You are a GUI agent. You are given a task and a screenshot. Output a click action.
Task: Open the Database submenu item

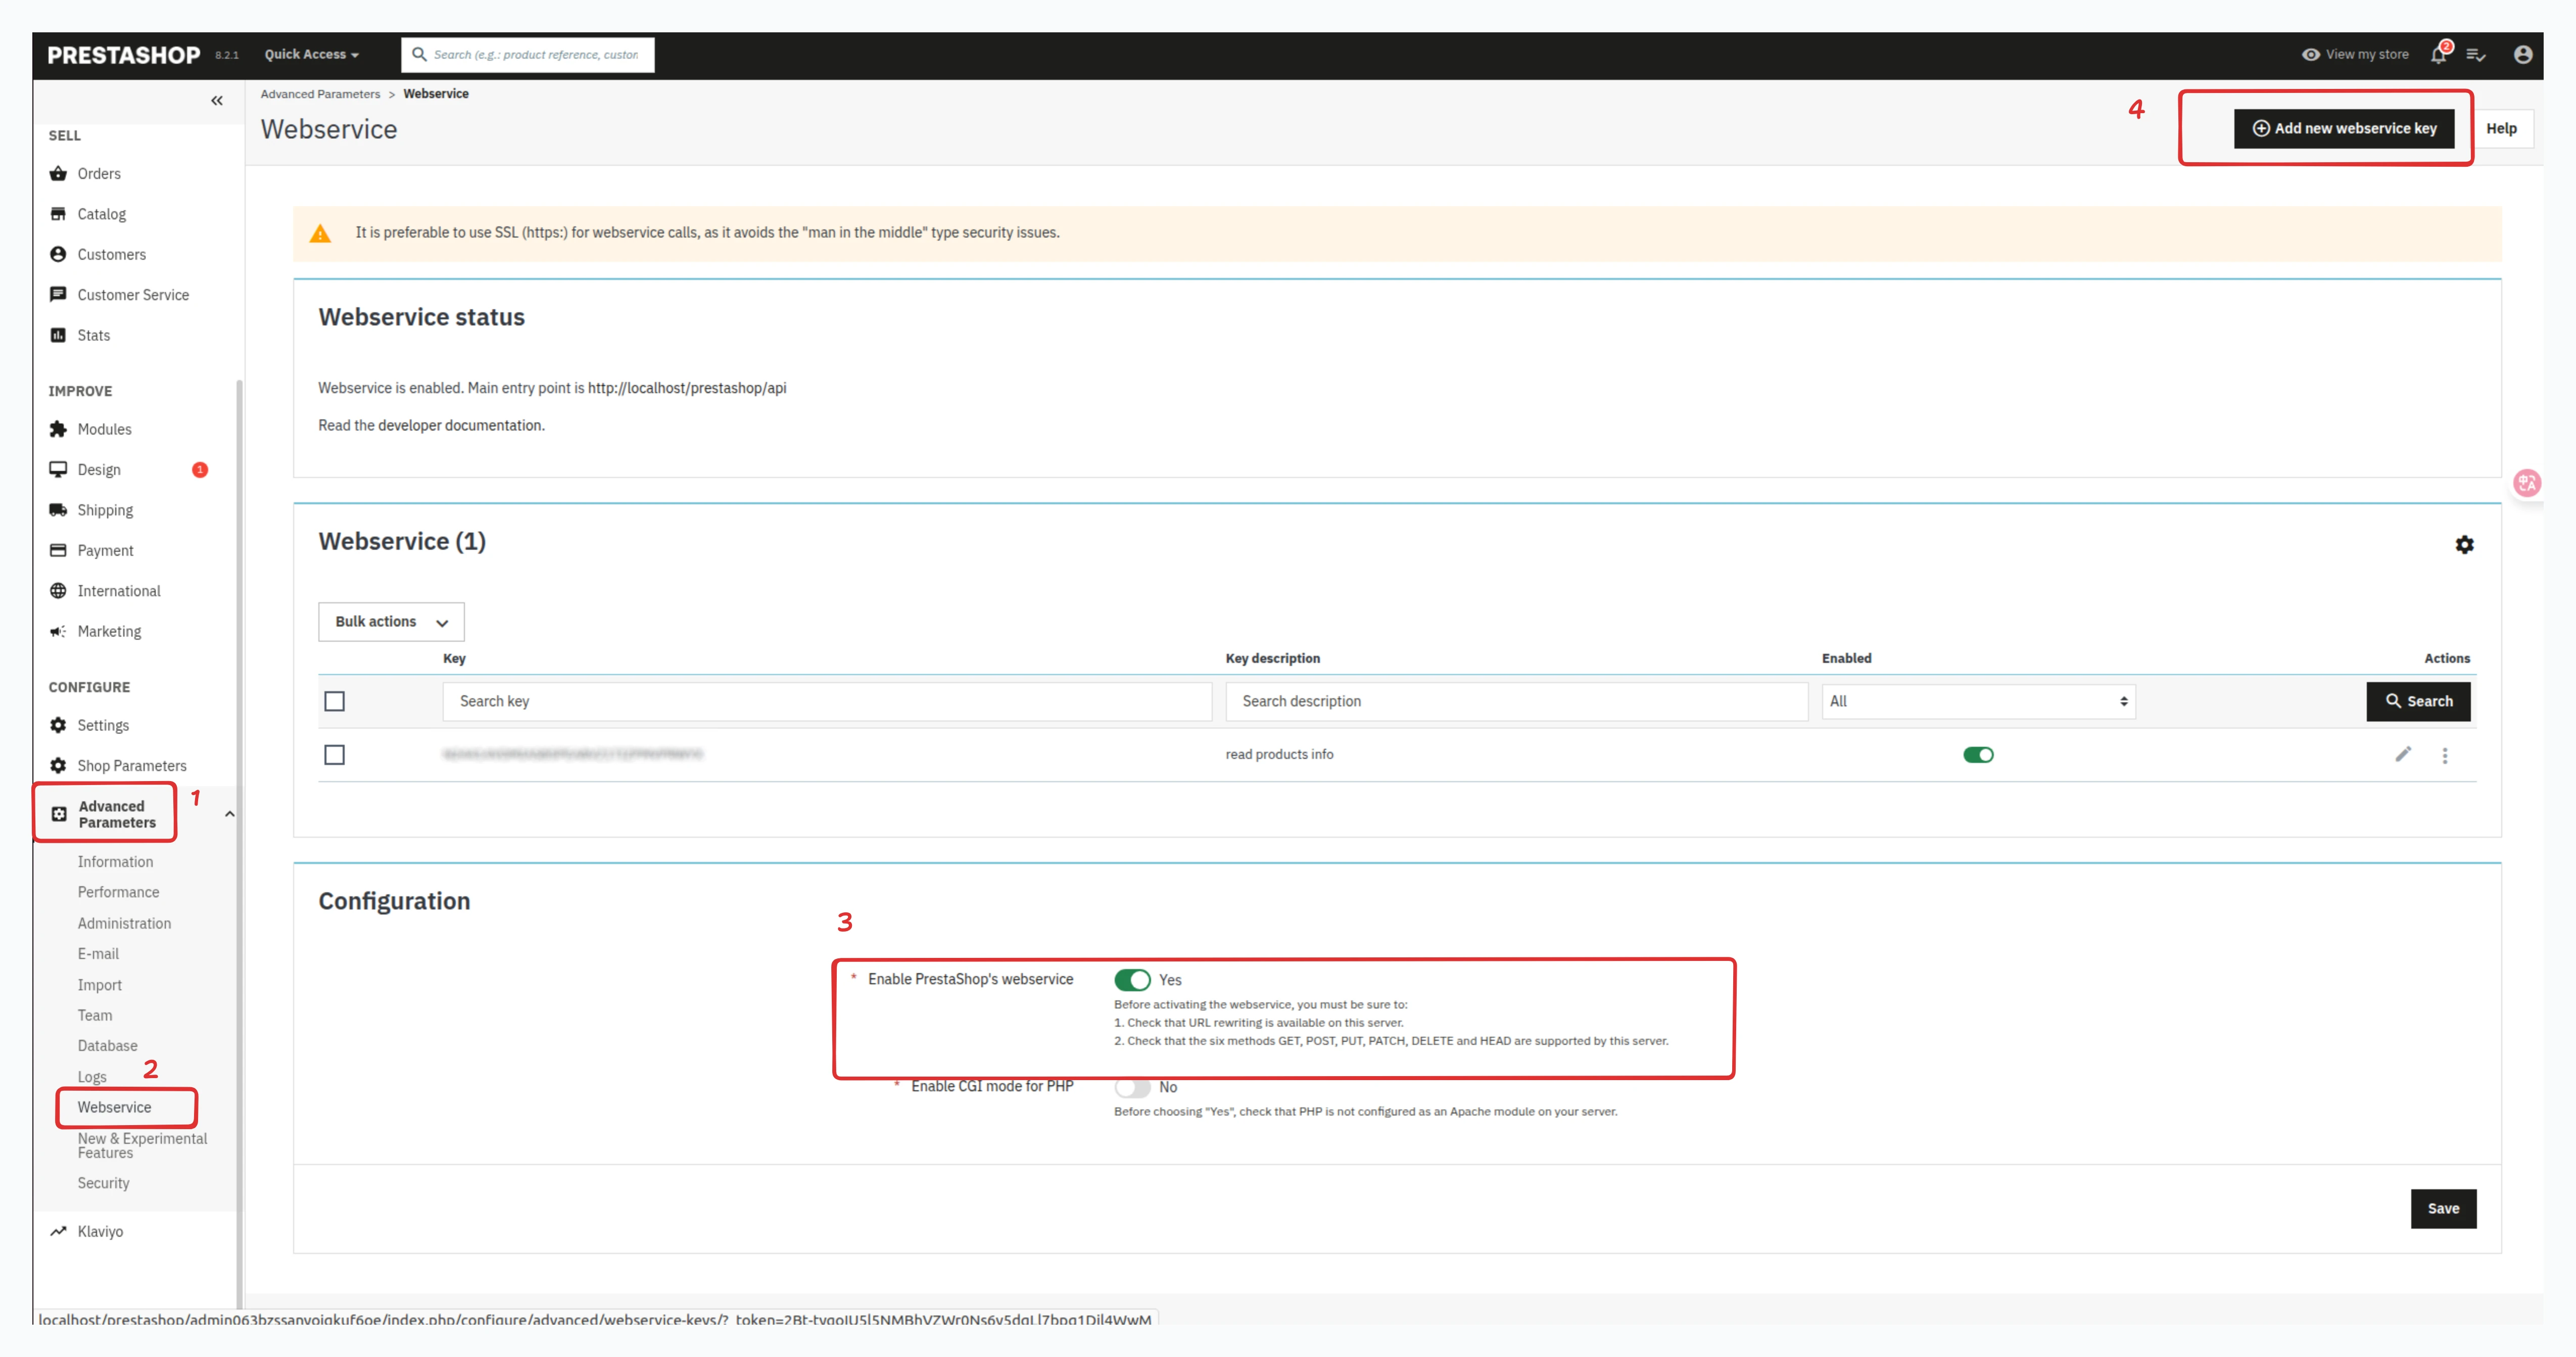108,1045
